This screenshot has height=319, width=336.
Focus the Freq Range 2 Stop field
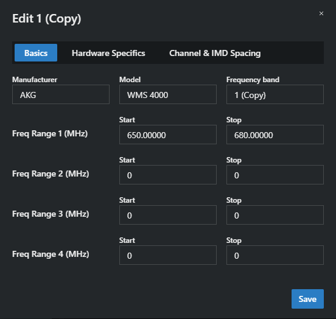[x=275, y=175]
